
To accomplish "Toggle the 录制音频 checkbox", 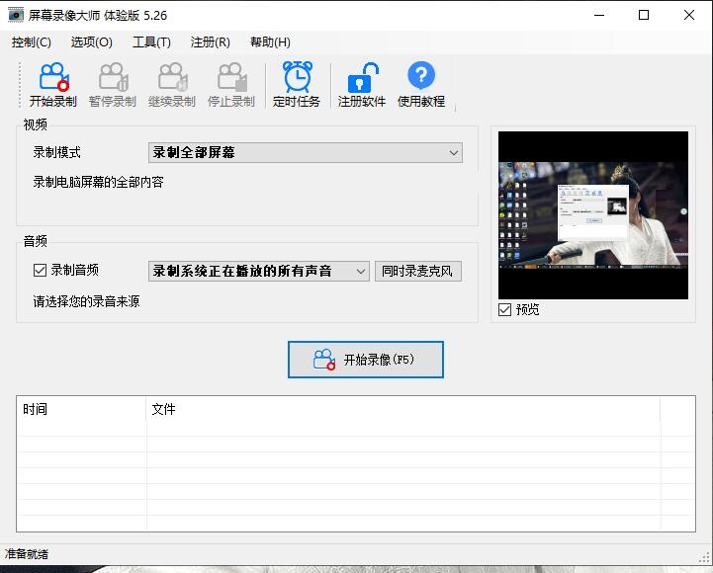I will pos(40,270).
